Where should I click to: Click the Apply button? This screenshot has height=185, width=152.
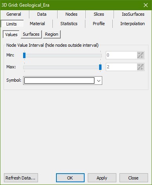coord(102,178)
